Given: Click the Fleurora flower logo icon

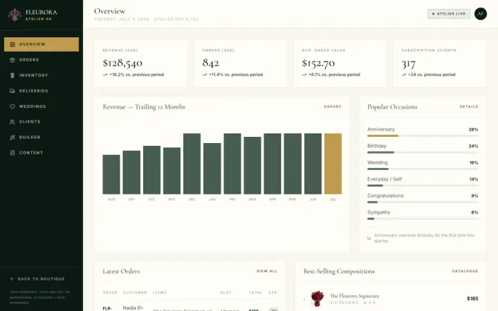Looking at the screenshot, I should click(15, 15).
